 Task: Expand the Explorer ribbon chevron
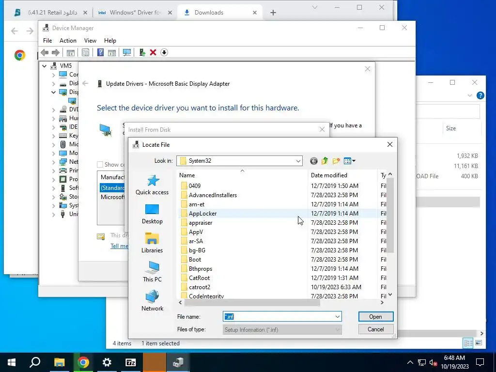(470, 95)
